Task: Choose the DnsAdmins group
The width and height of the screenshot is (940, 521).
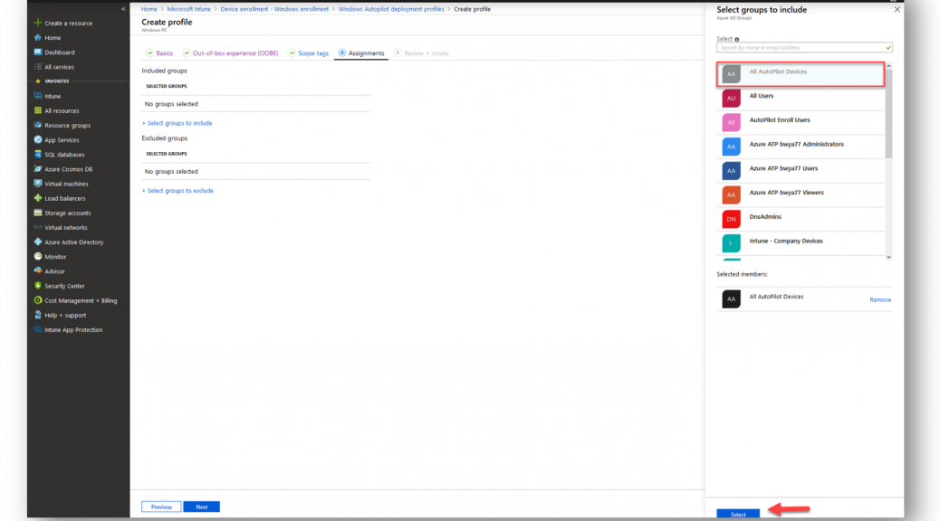Action: click(801, 219)
